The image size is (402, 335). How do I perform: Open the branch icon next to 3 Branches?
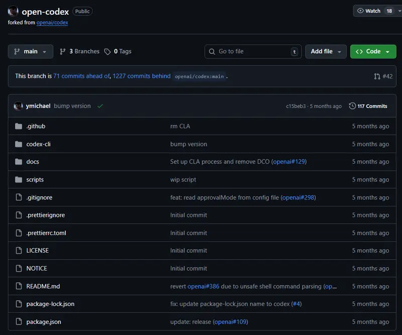pos(62,51)
